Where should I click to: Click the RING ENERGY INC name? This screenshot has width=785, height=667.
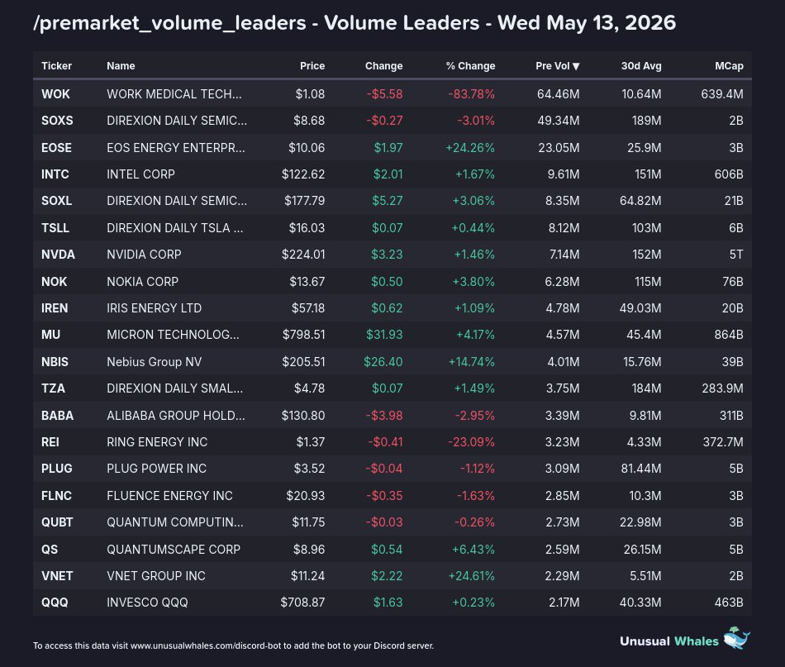point(157,442)
